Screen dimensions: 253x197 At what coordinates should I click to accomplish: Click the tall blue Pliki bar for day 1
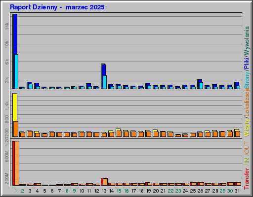point(15,34)
